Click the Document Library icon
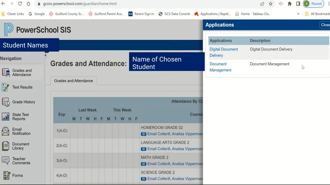Screen dimensions: 330x185 [x=5, y=146]
